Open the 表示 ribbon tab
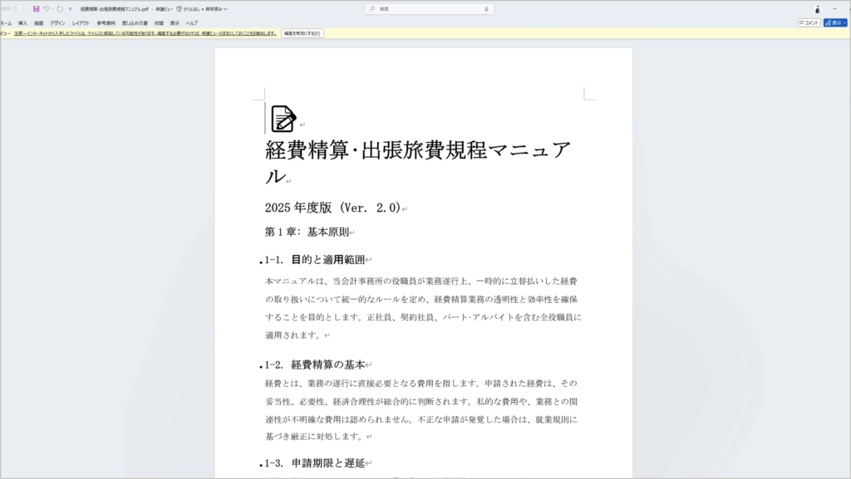This screenshot has width=851, height=479. tap(175, 23)
